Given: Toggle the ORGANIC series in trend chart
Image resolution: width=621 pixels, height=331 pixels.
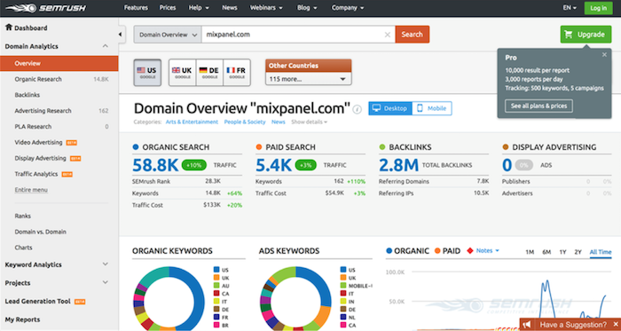Looking at the screenshot, I should pos(407,250).
